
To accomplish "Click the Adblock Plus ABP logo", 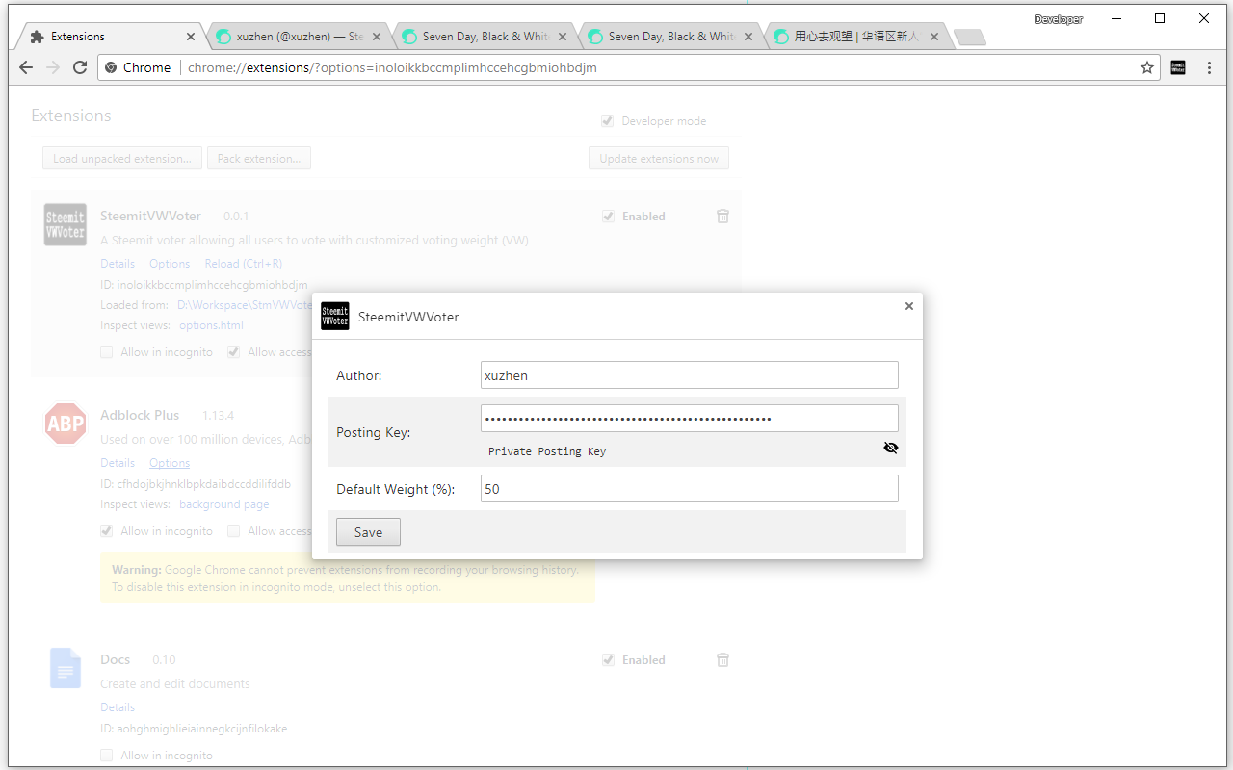I will pyautogui.click(x=66, y=423).
